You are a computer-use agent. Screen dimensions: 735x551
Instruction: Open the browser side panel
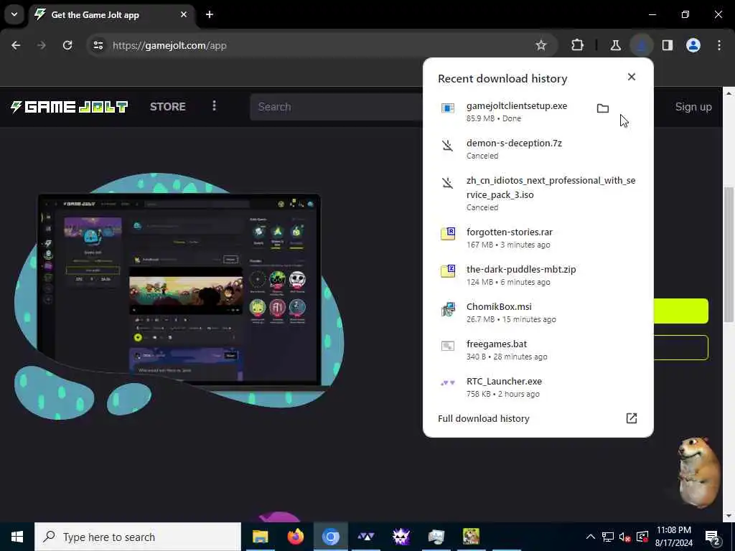tap(667, 45)
